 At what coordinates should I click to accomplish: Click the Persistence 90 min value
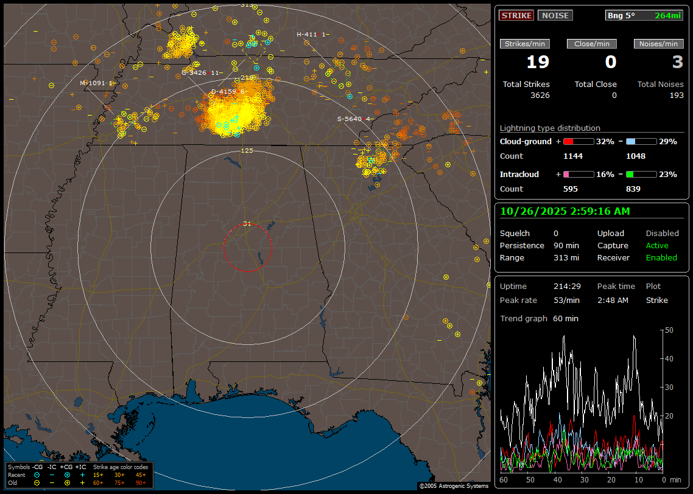[x=566, y=246]
